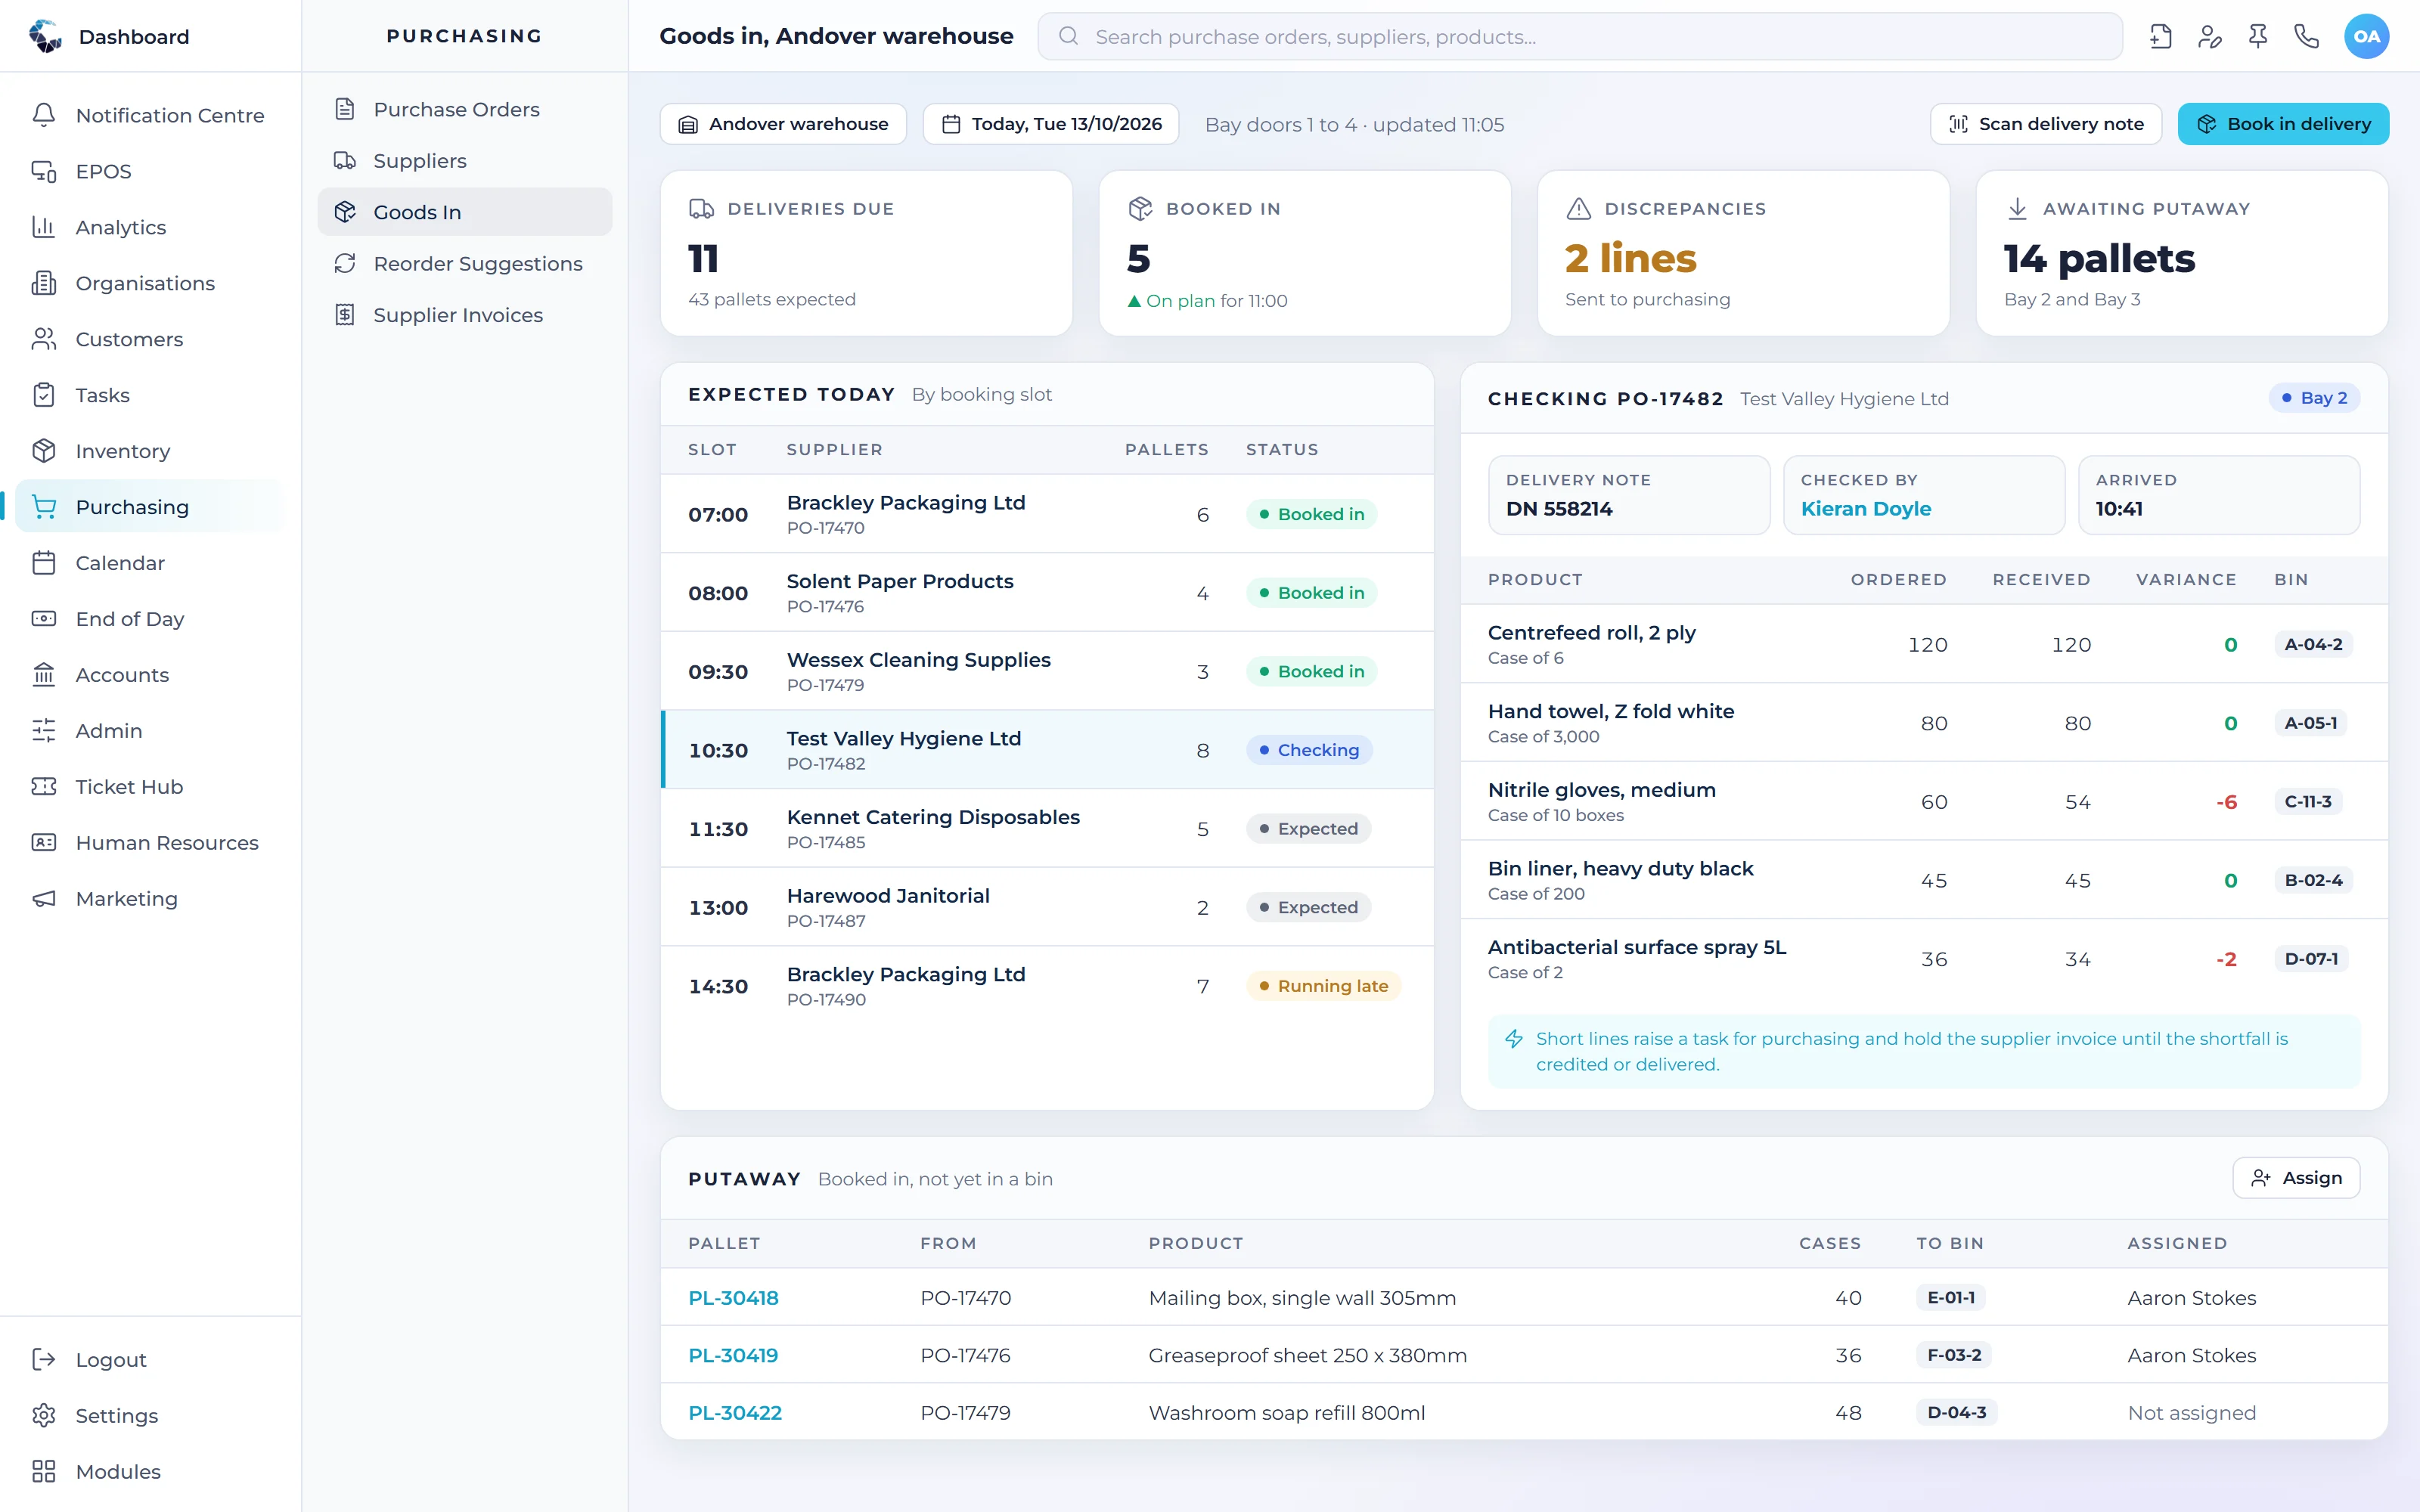2420x1512 pixels.
Task: Focus the purchase orders search field
Action: 1580,37
